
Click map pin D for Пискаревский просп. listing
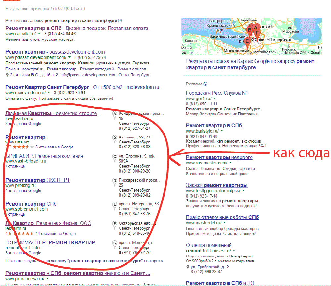click(x=115, y=182)
